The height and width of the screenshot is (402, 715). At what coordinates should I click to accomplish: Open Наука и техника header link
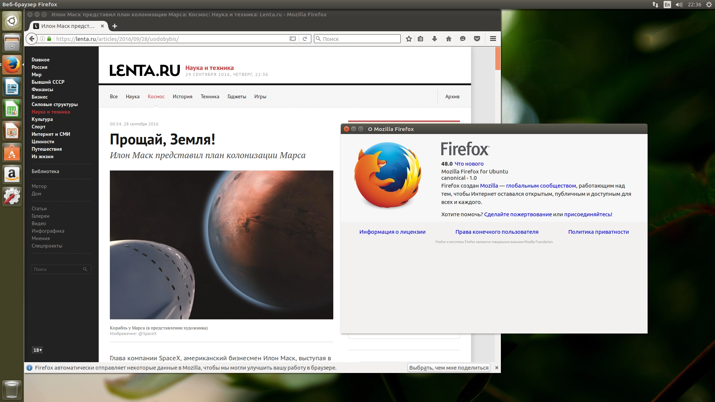tap(210, 68)
